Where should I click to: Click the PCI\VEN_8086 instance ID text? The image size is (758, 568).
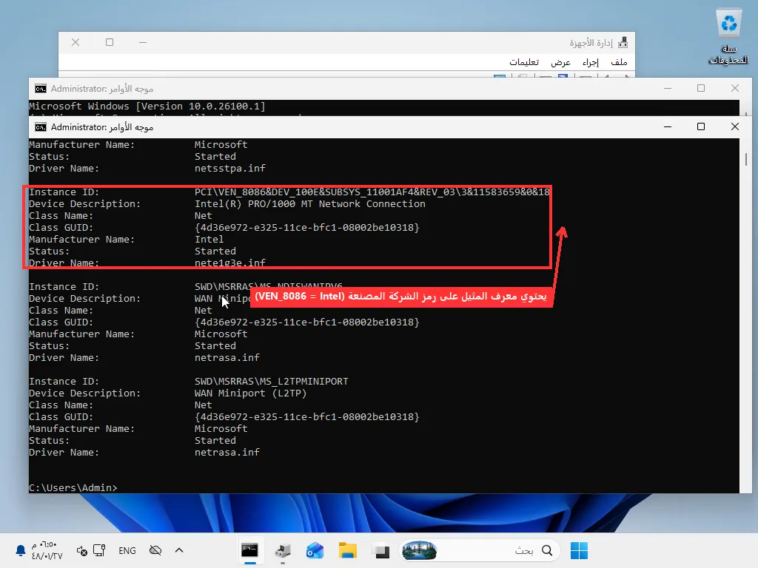372,192
